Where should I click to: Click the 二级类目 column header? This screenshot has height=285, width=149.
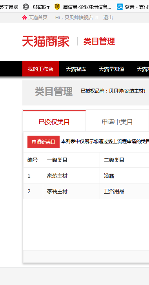(114, 160)
